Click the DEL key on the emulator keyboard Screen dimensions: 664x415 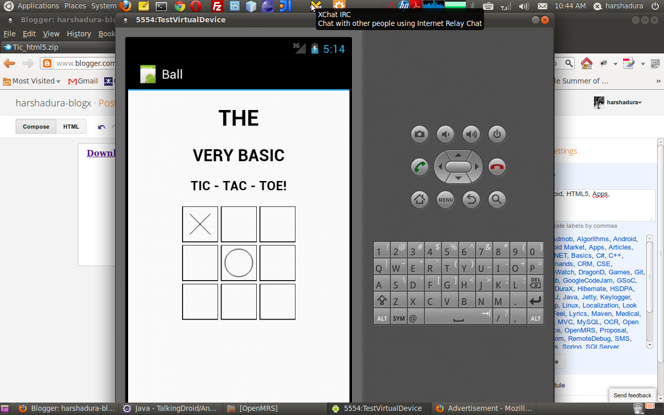coord(535,283)
